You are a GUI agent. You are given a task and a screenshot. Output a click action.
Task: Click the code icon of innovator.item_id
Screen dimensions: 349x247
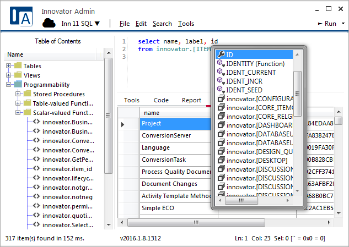point(36,168)
